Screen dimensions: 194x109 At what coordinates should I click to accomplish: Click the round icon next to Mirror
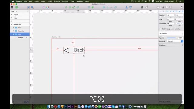click(147, 7)
